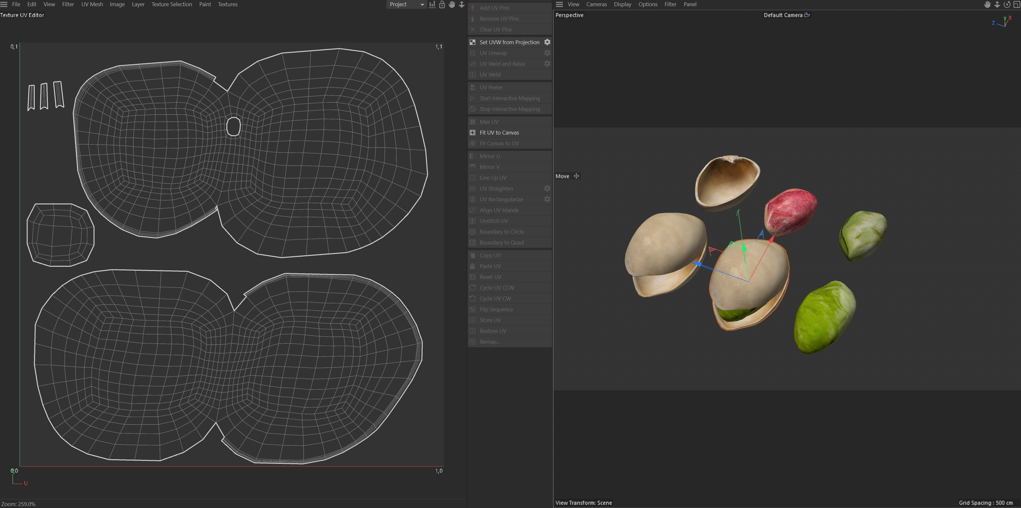1021x508 pixels.
Task: Click Set UVW from Projection
Action: tap(509, 42)
